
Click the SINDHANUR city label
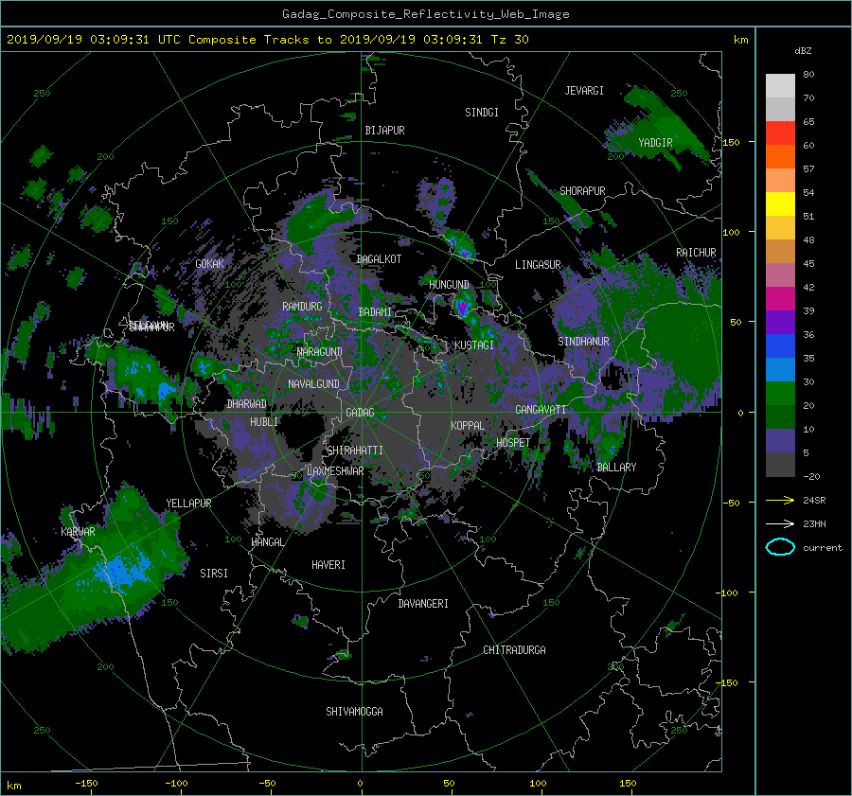pyautogui.click(x=583, y=342)
